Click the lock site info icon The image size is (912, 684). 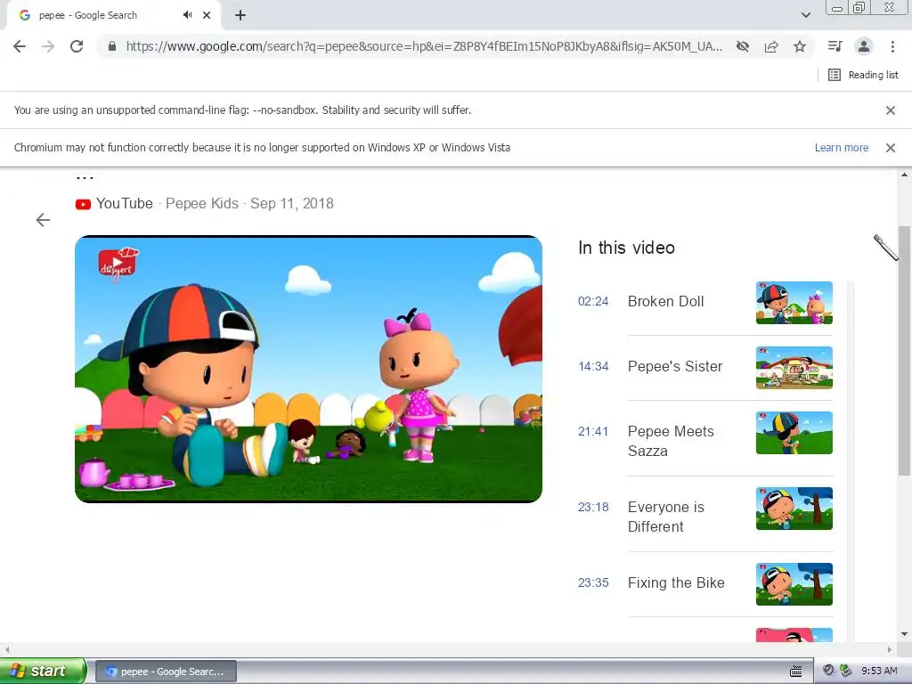pyautogui.click(x=112, y=46)
